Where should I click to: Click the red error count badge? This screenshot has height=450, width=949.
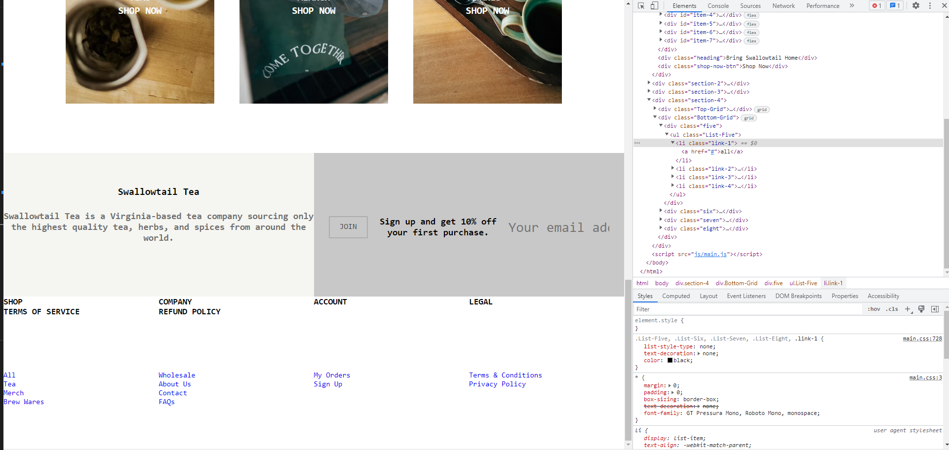click(877, 6)
